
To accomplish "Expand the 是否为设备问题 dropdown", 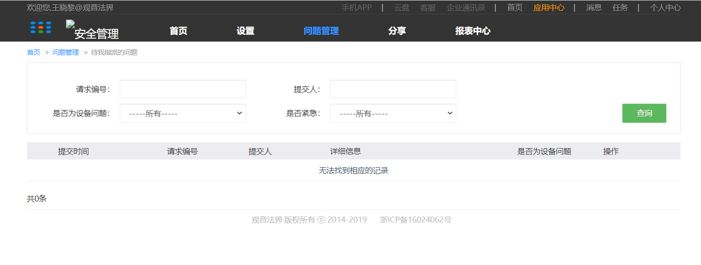I will tap(183, 113).
